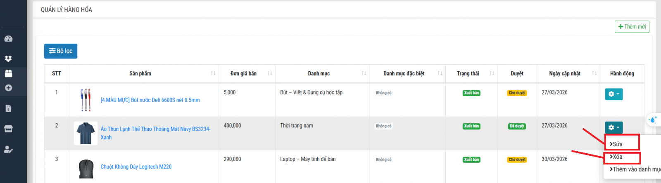Viewport: 661px width, 183px height.
Task: Open gear action dropdown for row 1
Action: (613, 94)
